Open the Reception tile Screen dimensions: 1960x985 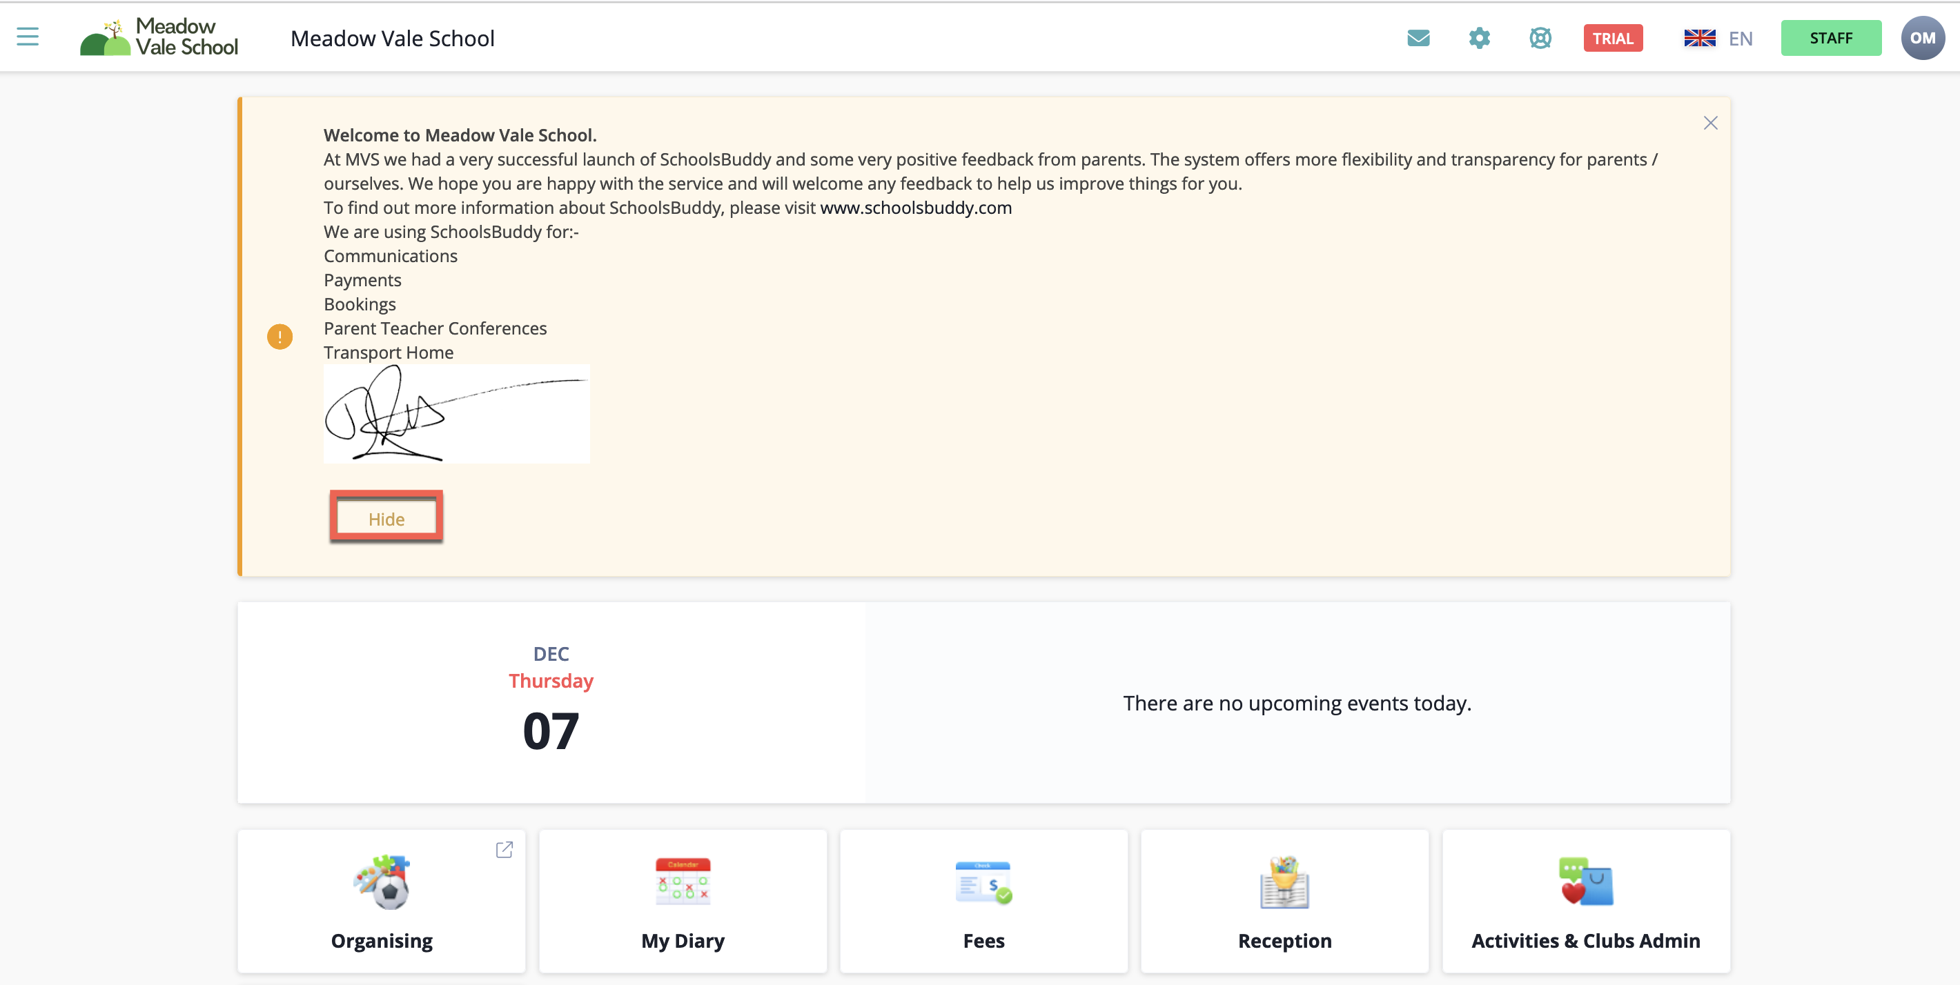(x=1284, y=901)
